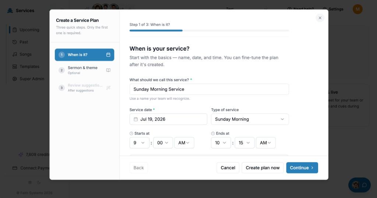Screen dimensions: 377x198
Task: Click the 'When is your service?' heading
Action: [159, 49]
